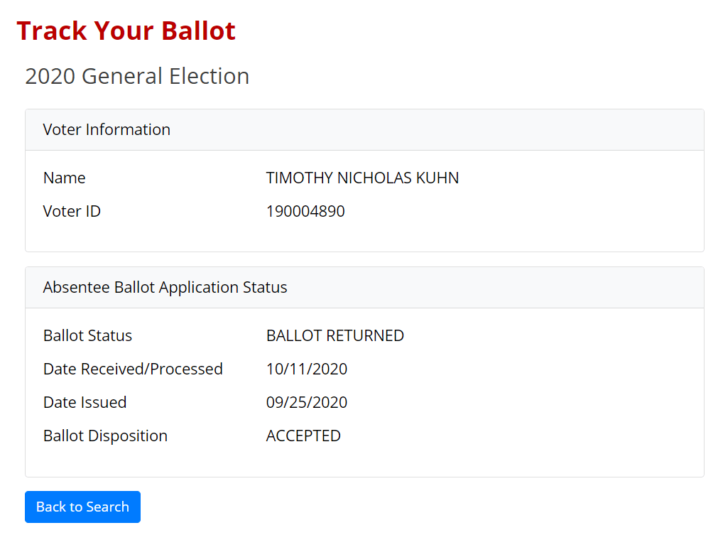The width and height of the screenshot is (723, 540).
Task: Click the 2020 General Election subtitle
Action: point(137,76)
